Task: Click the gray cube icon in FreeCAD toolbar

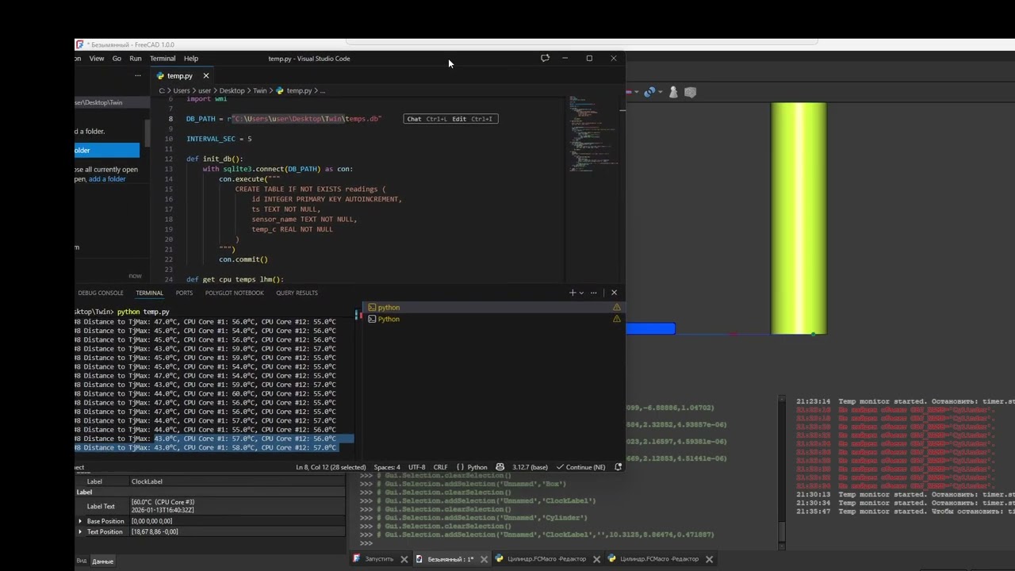Action: coord(690,92)
